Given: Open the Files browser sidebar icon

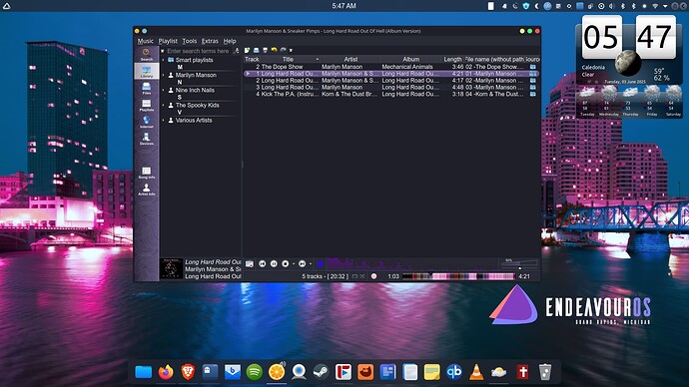Looking at the screenshot, I should pos(147,88).
